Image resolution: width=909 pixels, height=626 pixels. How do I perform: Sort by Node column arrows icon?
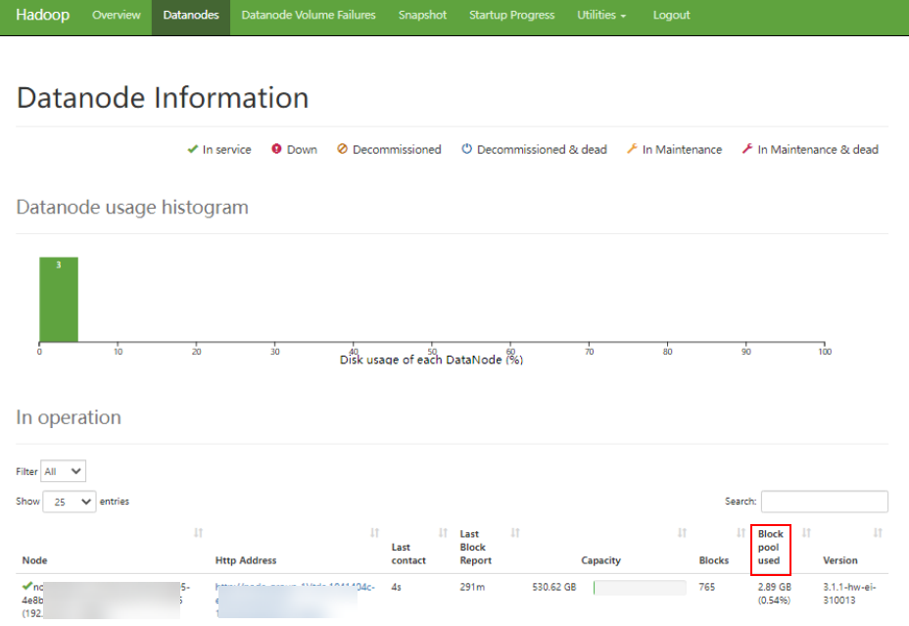[198, 533]
